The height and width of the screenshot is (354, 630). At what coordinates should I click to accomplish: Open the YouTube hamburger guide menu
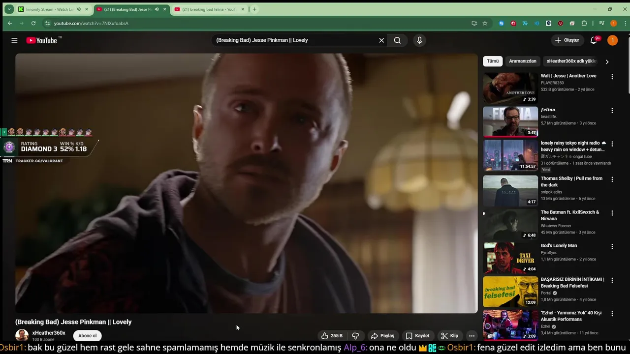coord(14,40)
